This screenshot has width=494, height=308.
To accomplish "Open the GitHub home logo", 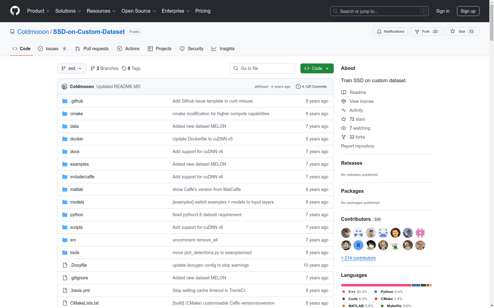I will coord(15,11).
